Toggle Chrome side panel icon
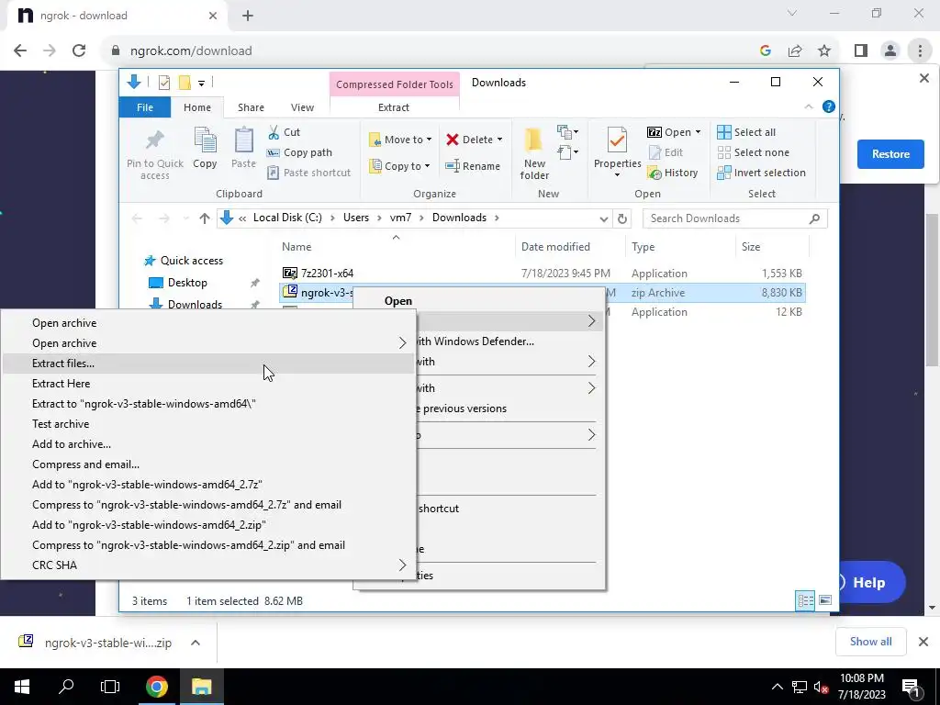940x705 pixels. tap(861, 50)
